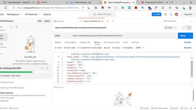Open the browser profile avatar icon
Image resolution: width=196 pixels, height=110 pixels.
[x=190, y=8]
